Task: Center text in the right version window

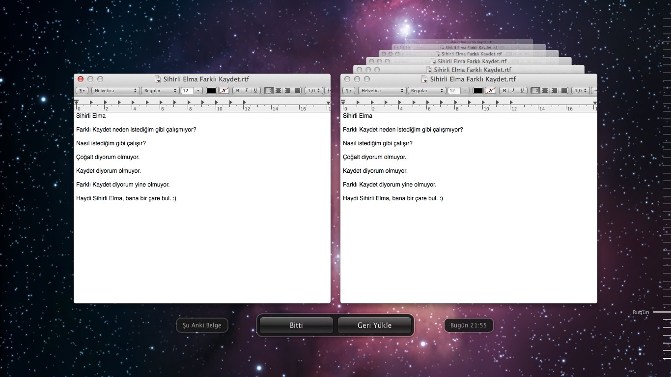Action: [x=545, y=91]
